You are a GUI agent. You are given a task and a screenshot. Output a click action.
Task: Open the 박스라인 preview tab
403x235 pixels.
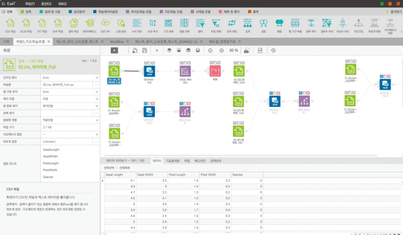(x=200, y=161)
